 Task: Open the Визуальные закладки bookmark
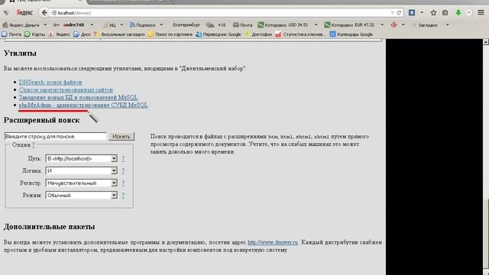[119, 34]
